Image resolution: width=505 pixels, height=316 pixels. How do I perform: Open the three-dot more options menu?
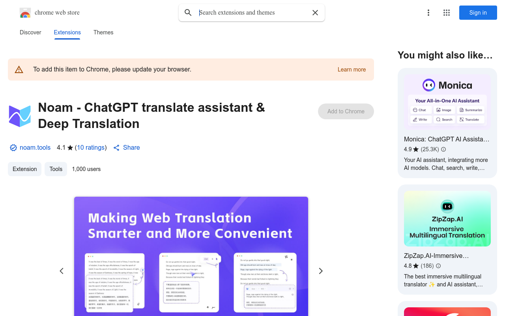pyautogui.click(x=428, y=13)
